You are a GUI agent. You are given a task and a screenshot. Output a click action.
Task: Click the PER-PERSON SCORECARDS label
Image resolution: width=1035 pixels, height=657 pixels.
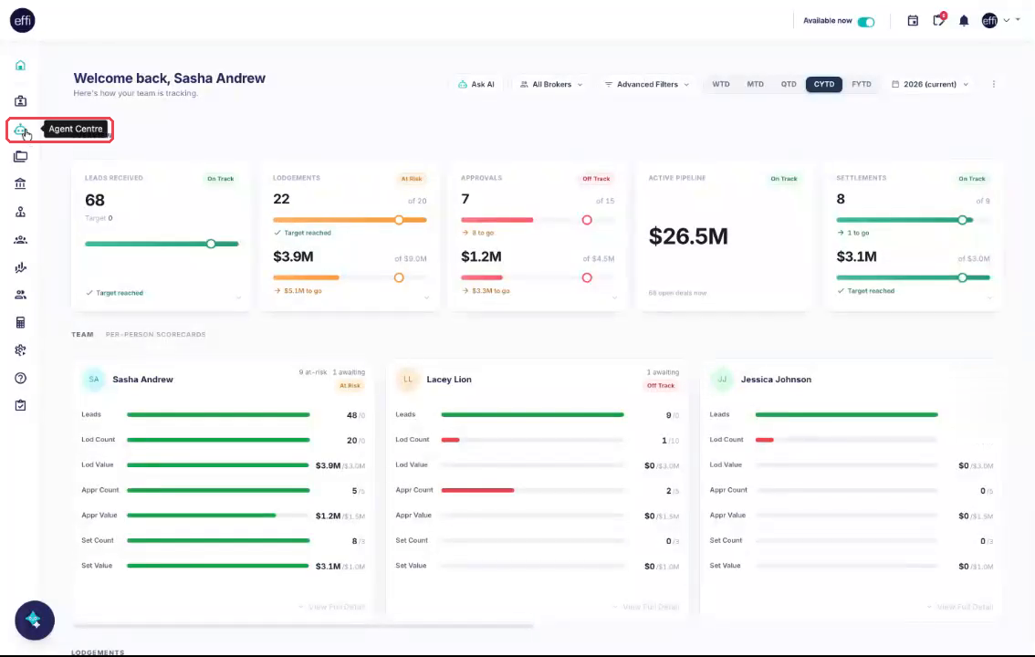156,335
